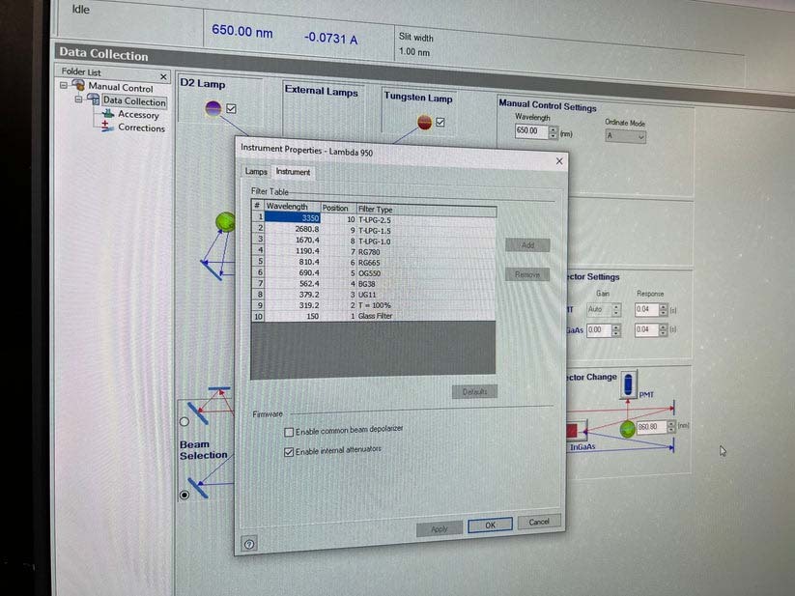
Task: Open the Ordinate Mode dropdown
Action: point(639,136)
